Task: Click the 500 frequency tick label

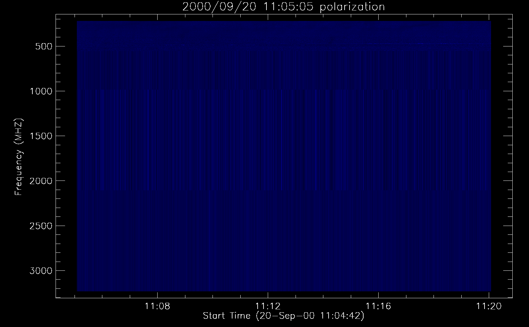Action: 43,46
